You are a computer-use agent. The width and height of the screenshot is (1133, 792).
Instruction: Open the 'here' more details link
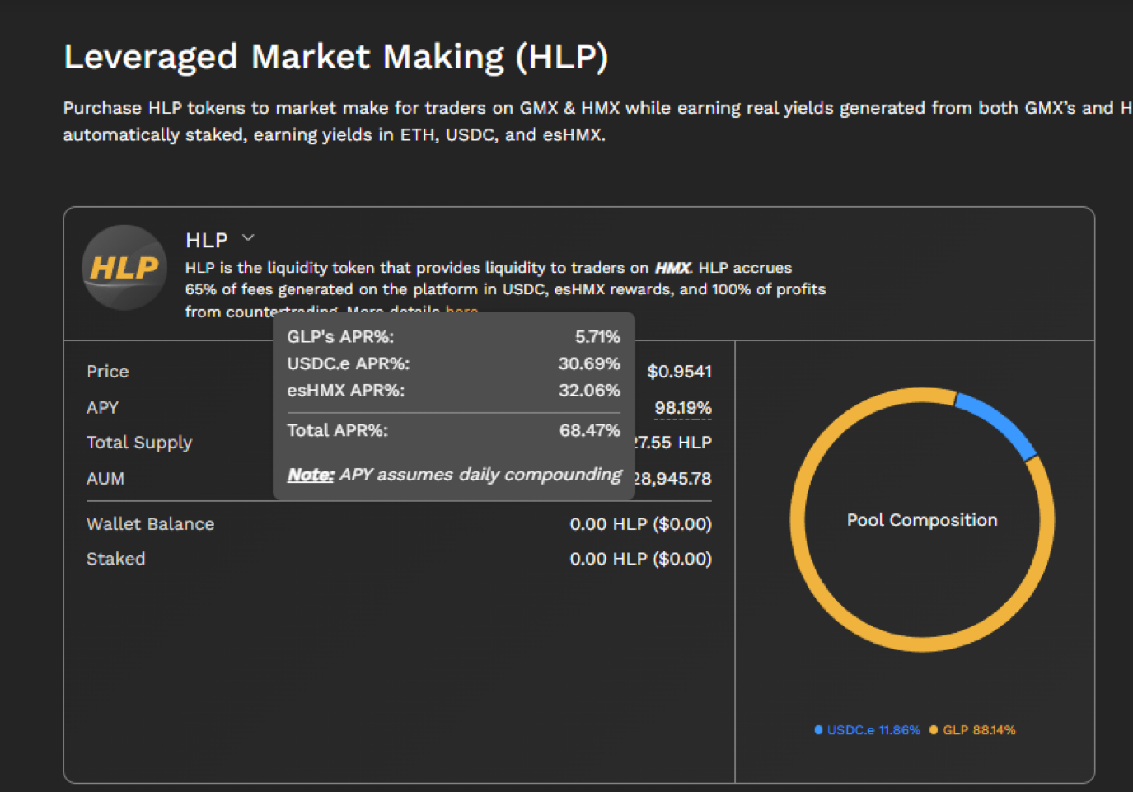coord(461,311)
